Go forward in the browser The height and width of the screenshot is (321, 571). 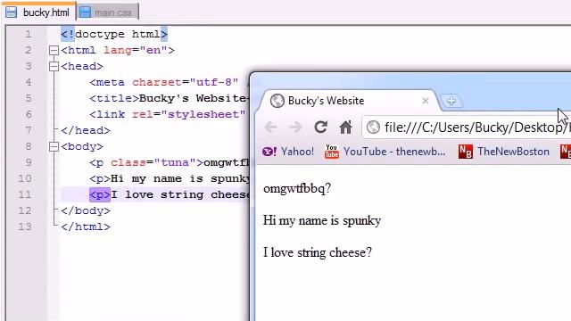(295, 127)
